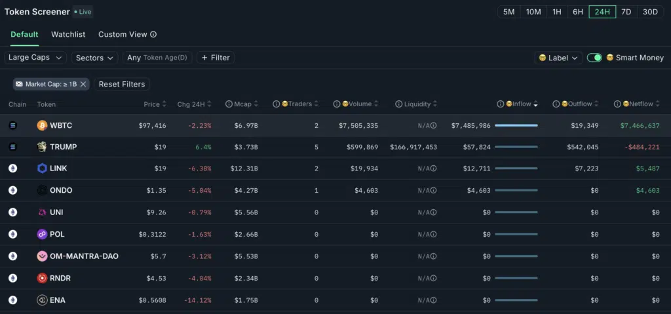Select the 7D timeframe

[626, 12]
